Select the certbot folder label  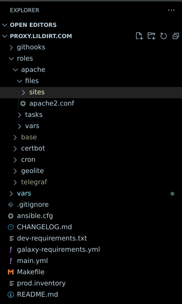point(33,148)
